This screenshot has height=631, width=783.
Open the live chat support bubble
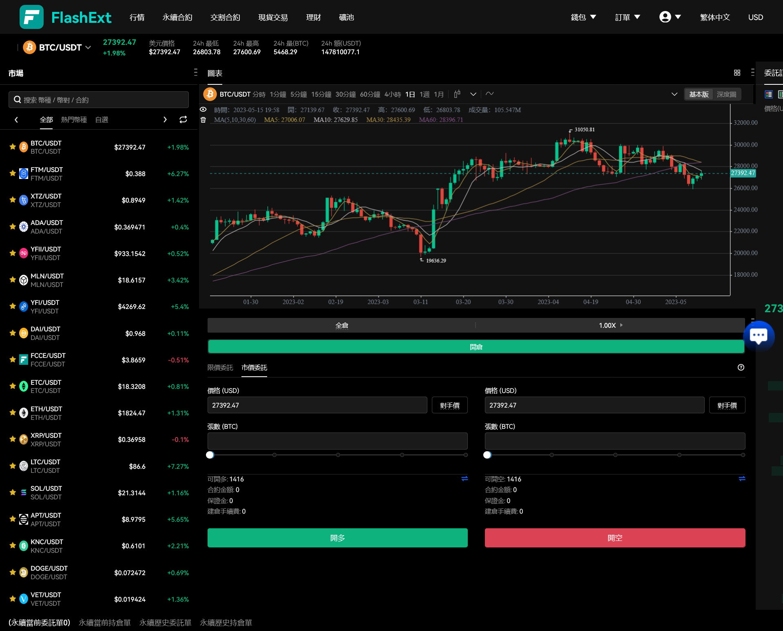[759, 336]
